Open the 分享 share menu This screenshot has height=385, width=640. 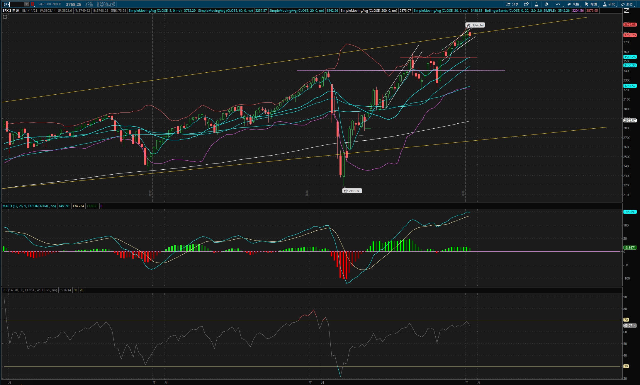click(x=512, y=4)
